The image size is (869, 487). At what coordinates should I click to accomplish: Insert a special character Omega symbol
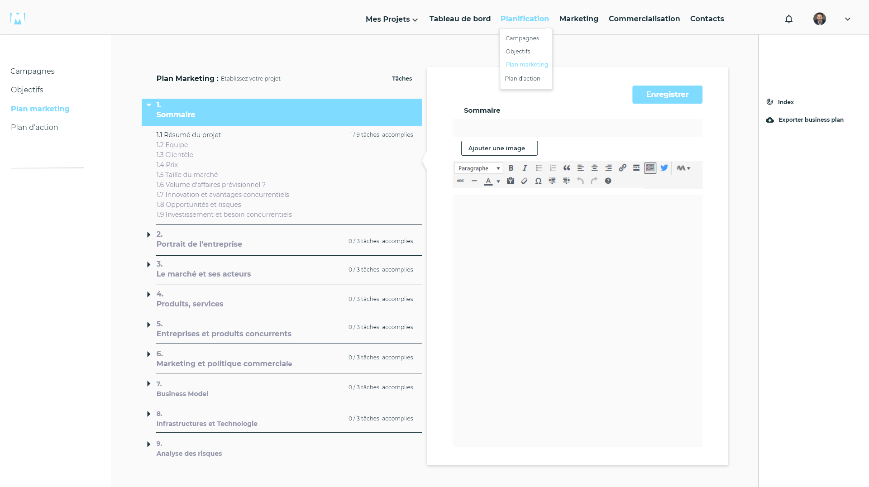538,181
